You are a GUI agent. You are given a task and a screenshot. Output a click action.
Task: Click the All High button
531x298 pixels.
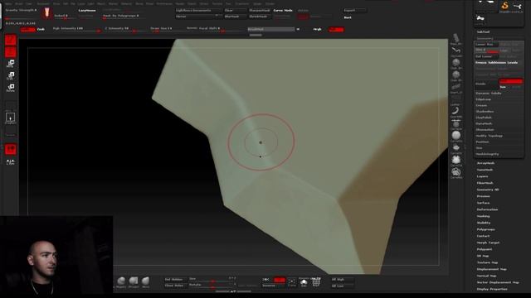tap(342, 280)
